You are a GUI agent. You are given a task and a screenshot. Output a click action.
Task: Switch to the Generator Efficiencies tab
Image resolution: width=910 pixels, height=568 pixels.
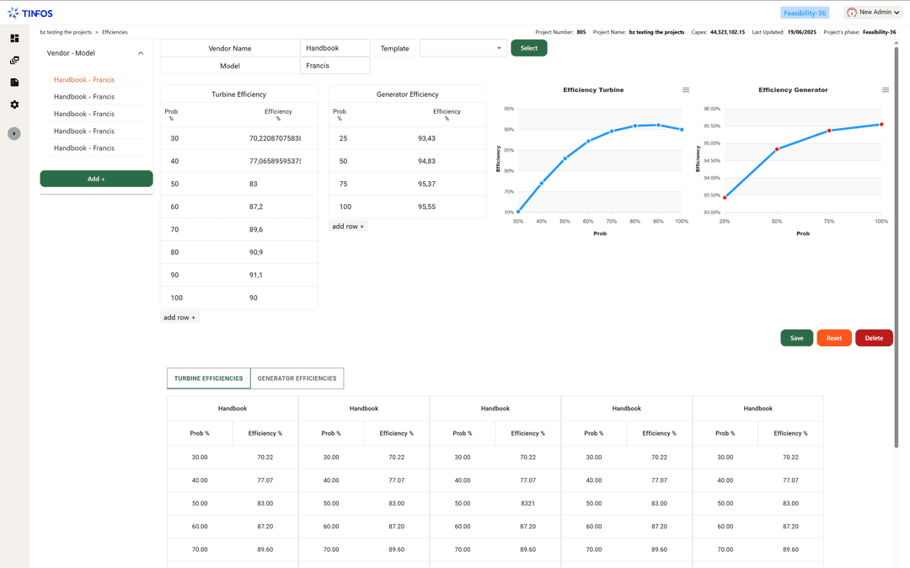point(297,378)
